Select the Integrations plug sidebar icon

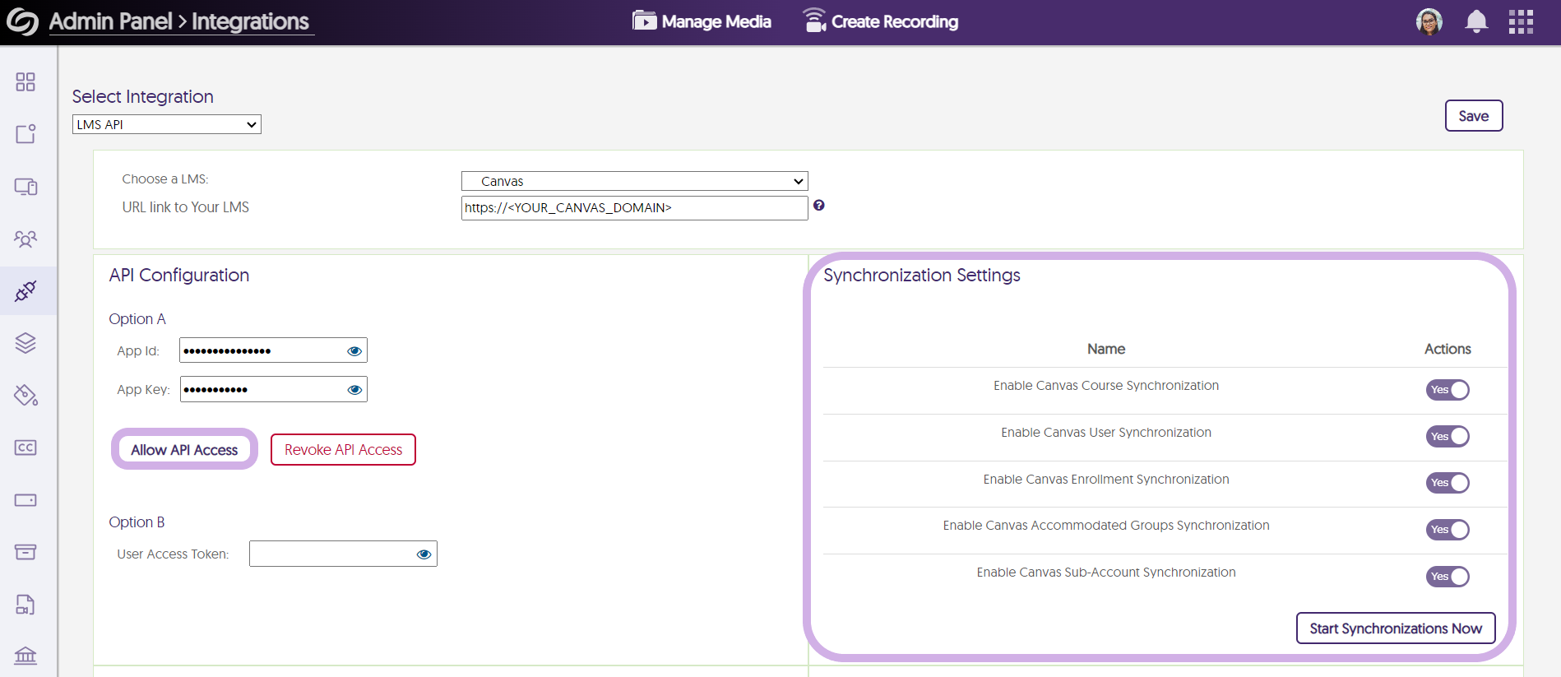pyautogui.click(x=25, y=290)
